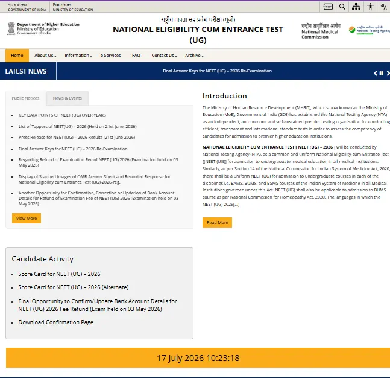Open language selection icon
The width and height of the screenshot is (390, 378).
coord(383,7)
